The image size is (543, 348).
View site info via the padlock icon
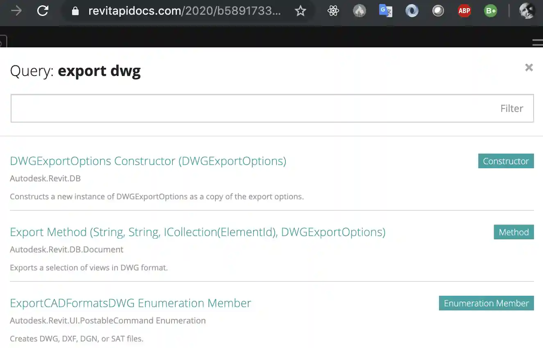[x=75, y=11]
